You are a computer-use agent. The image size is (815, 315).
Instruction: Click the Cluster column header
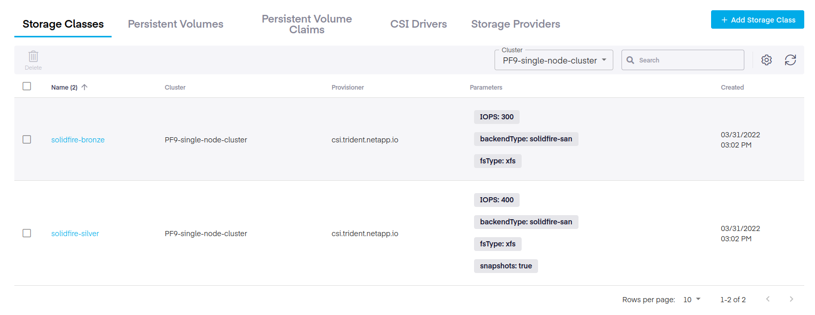point(175,88)
